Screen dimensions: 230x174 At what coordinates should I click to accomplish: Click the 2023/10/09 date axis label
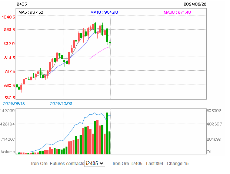click(x=61, y=103)
